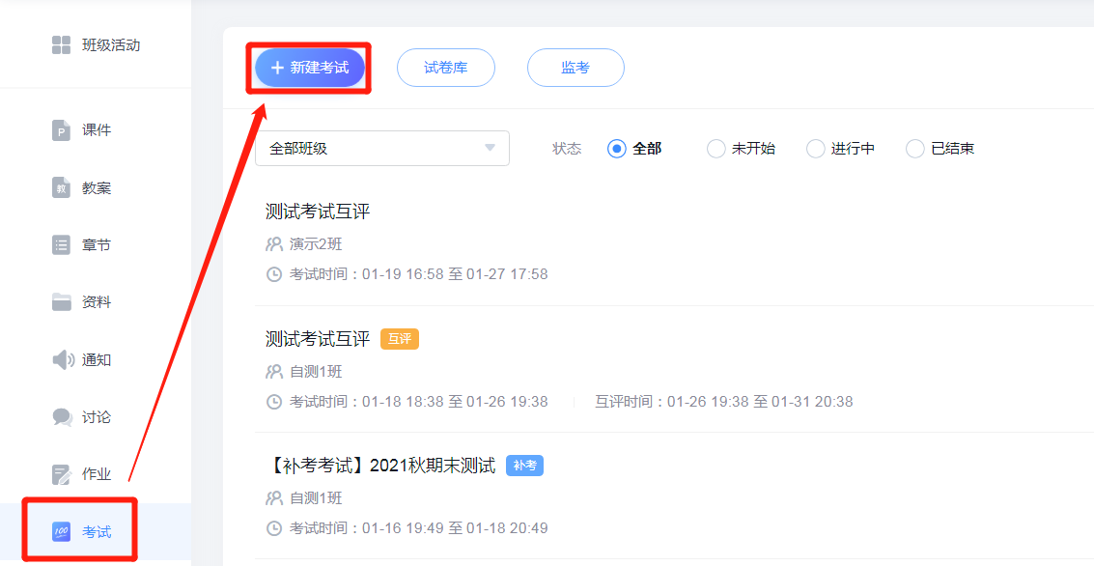Open the 讨论 menu item

point(96,417)
